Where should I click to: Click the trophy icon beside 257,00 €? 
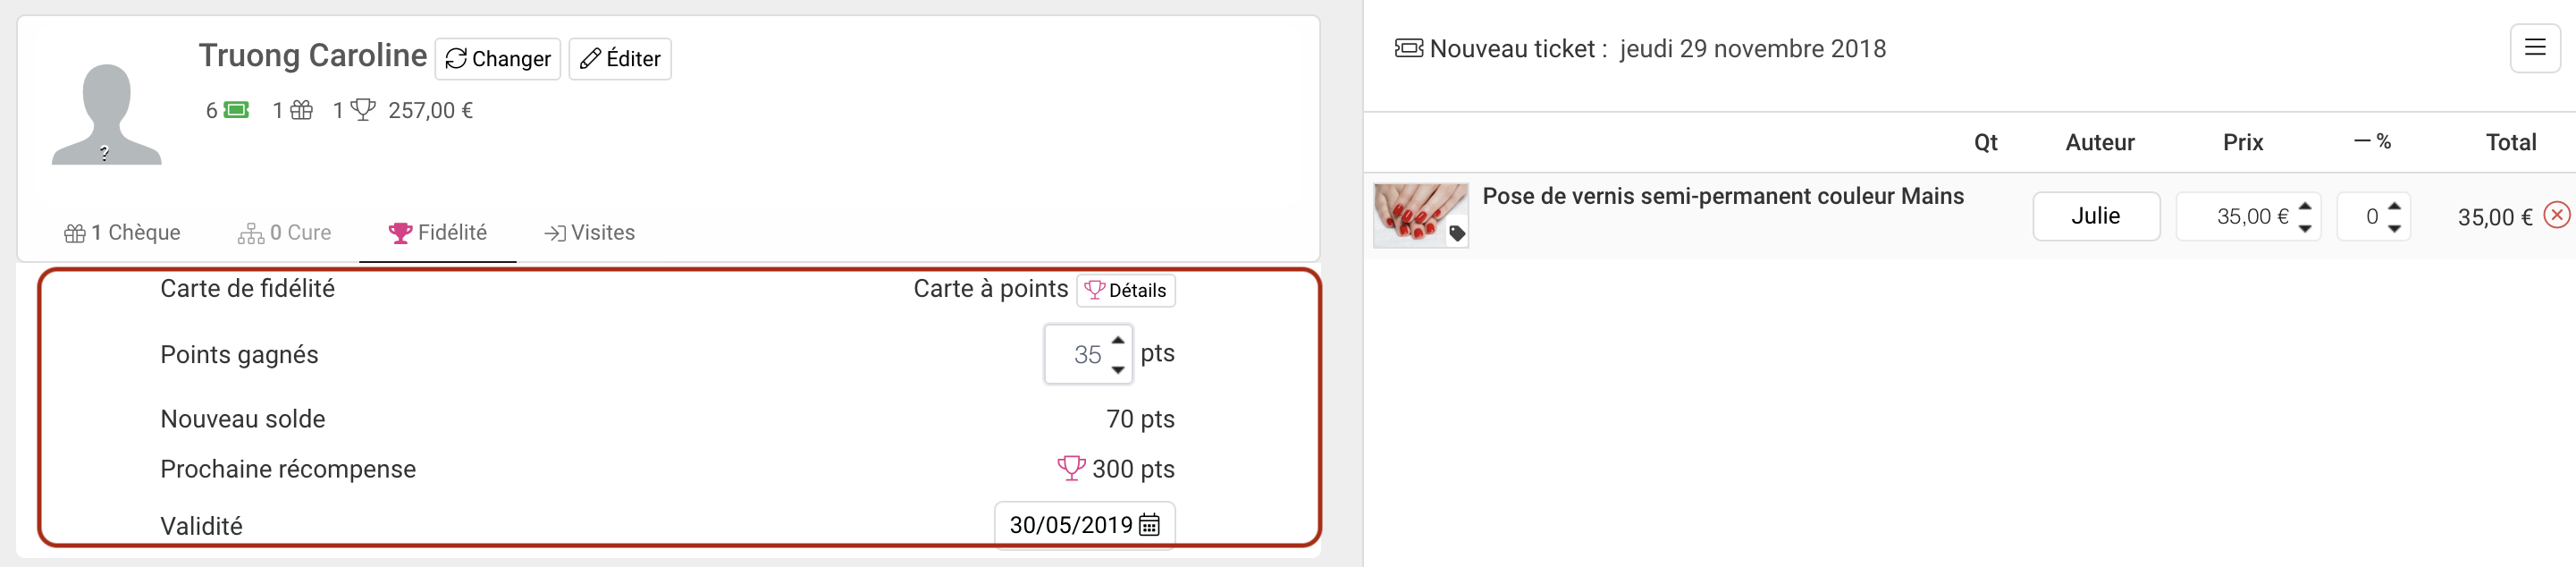click(x=363, y=109)
